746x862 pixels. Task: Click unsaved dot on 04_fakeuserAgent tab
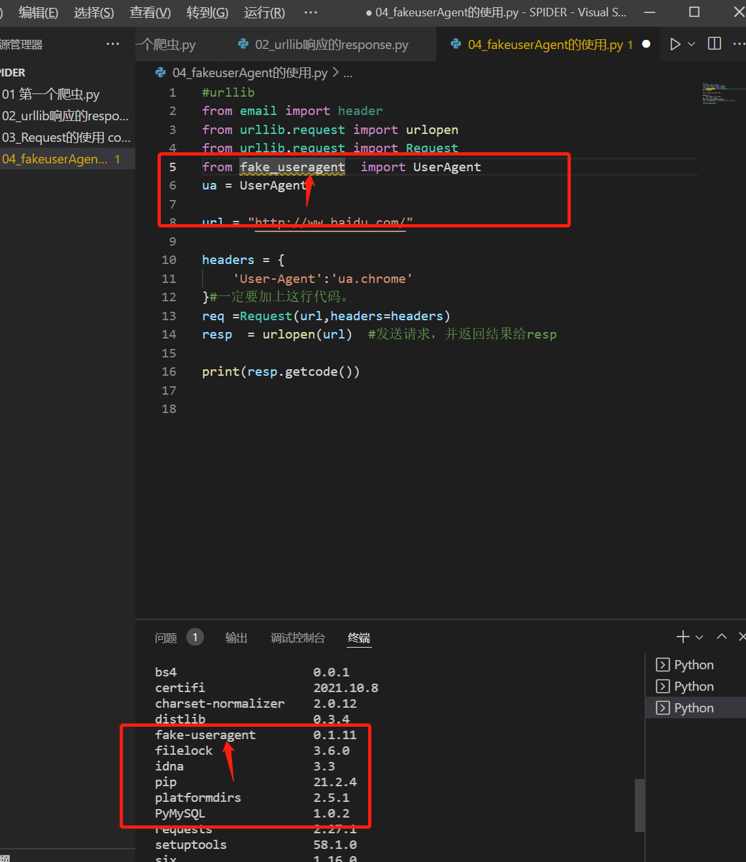point(646,44)
